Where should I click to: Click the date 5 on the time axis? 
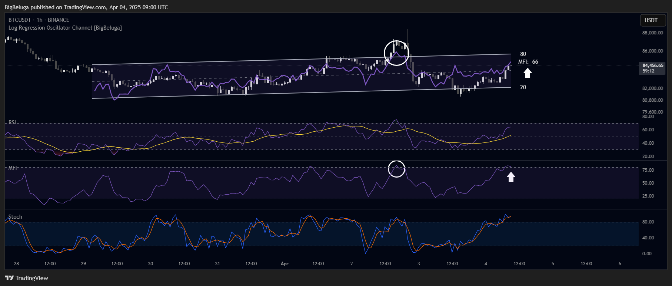point(553,264)
